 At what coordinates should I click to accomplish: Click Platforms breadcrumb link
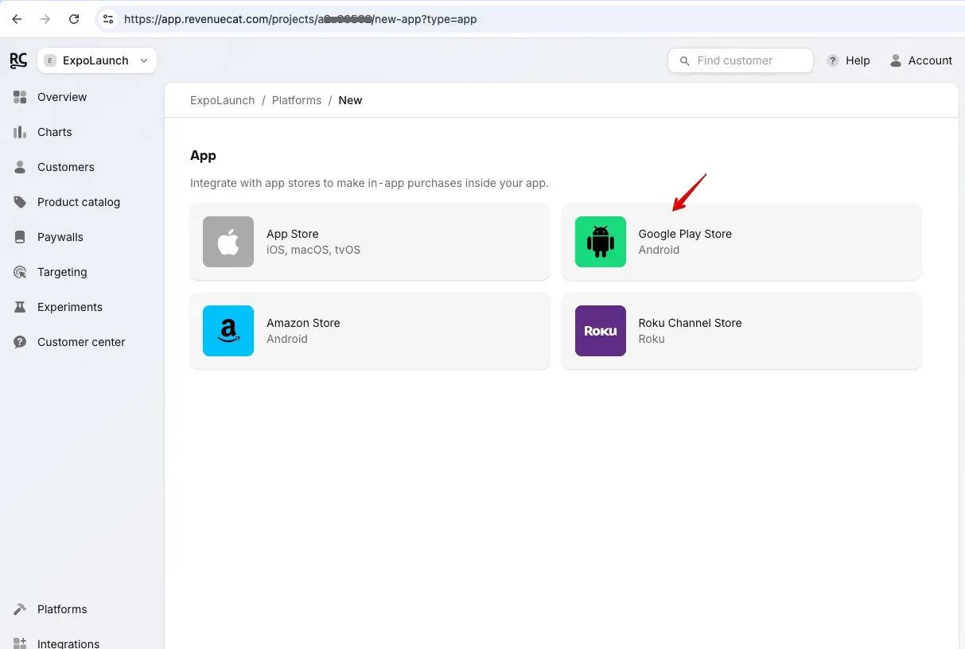coord(297,100)
